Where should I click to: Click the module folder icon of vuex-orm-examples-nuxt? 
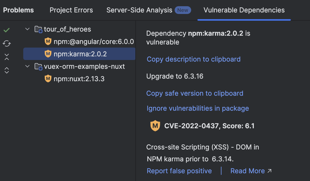point(38,66)
